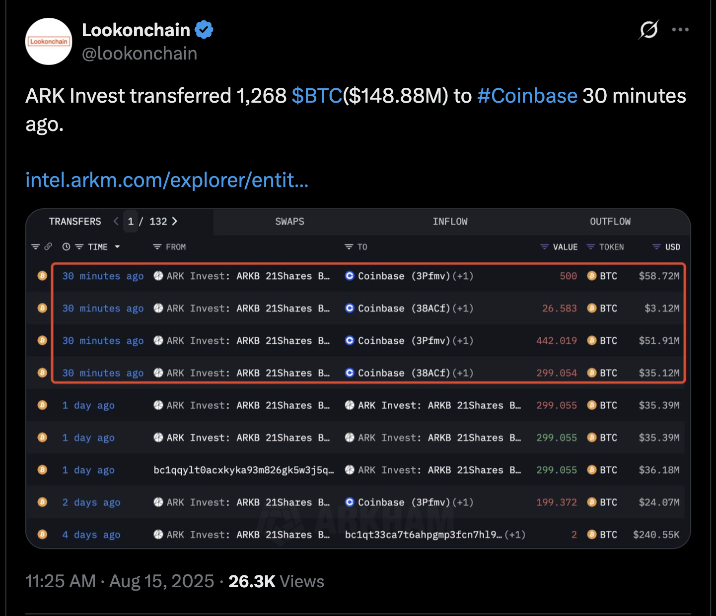Toggle the filter icon beside FROM
This screenshot has width=716, height=616.
tap(157, 246)
